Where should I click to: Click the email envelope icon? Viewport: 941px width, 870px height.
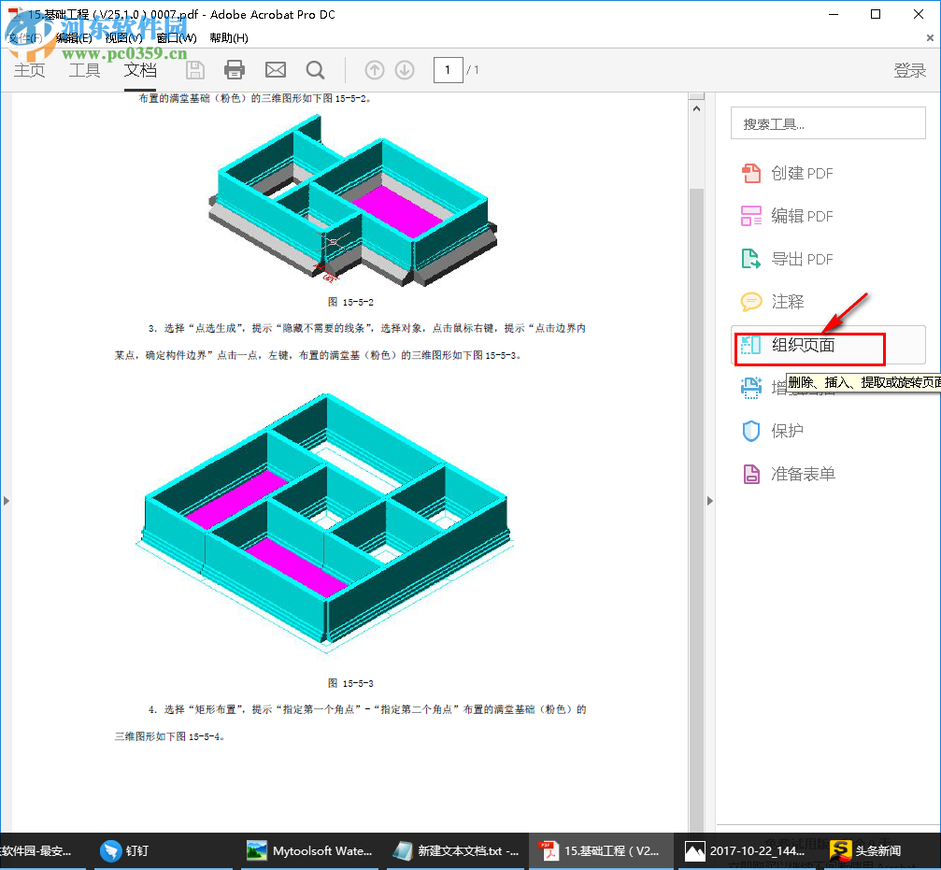pyautogui.click(x=275, y=69)
